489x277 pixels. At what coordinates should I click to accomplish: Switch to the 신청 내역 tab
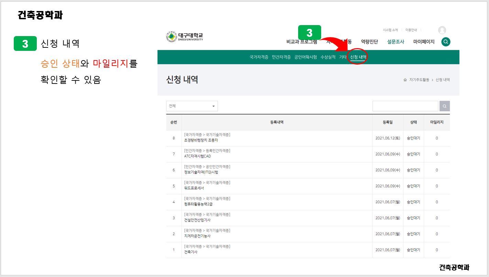358,57
